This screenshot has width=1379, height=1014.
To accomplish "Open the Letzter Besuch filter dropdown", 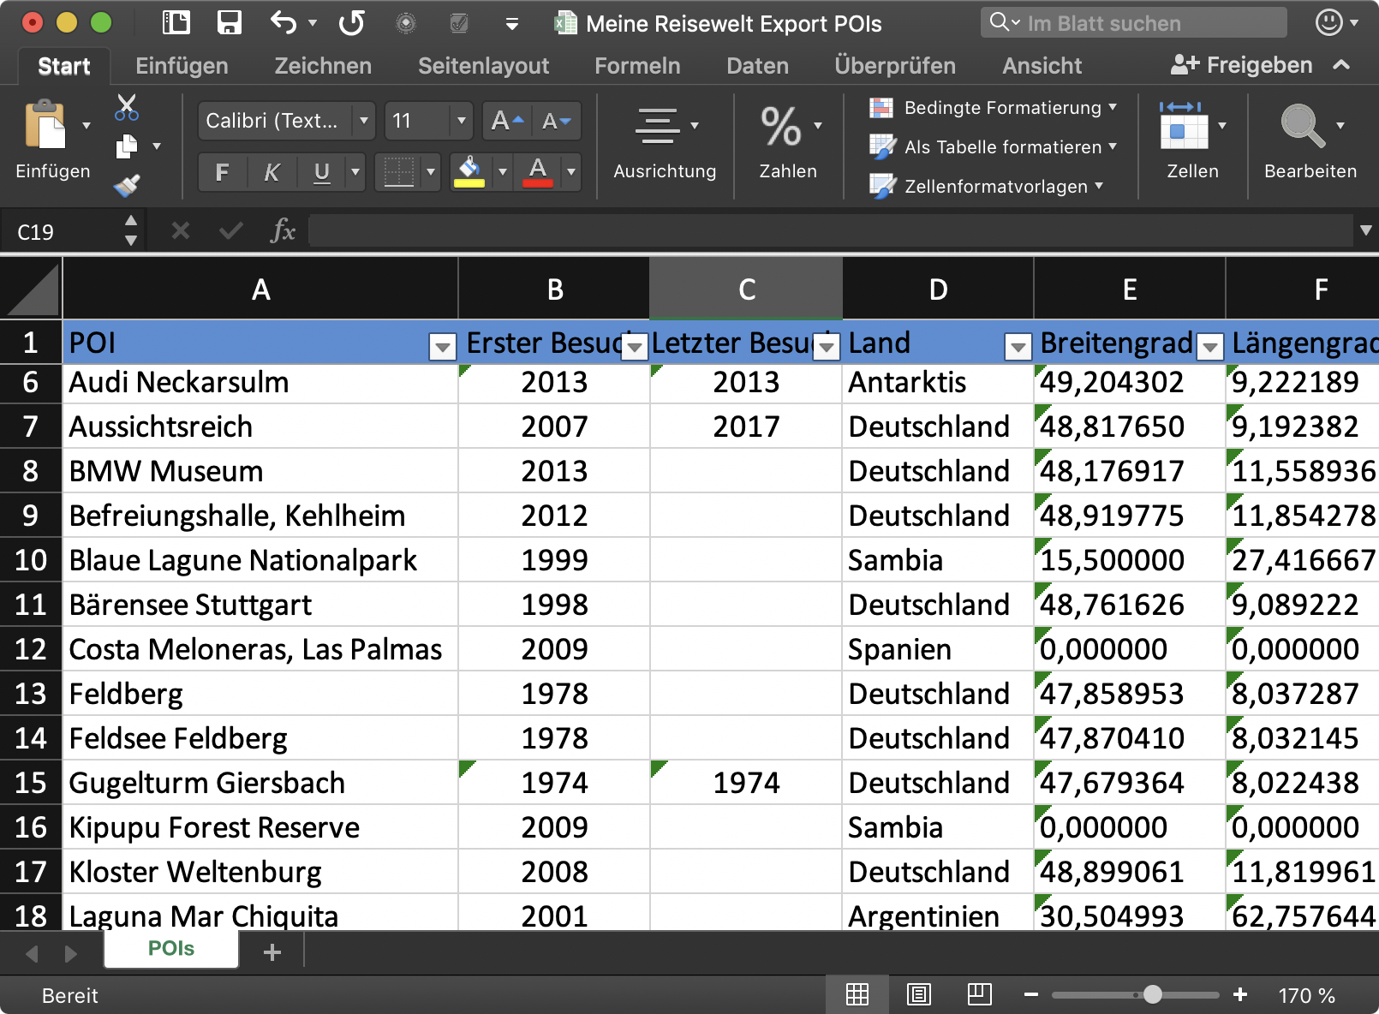I will point(827,347).
